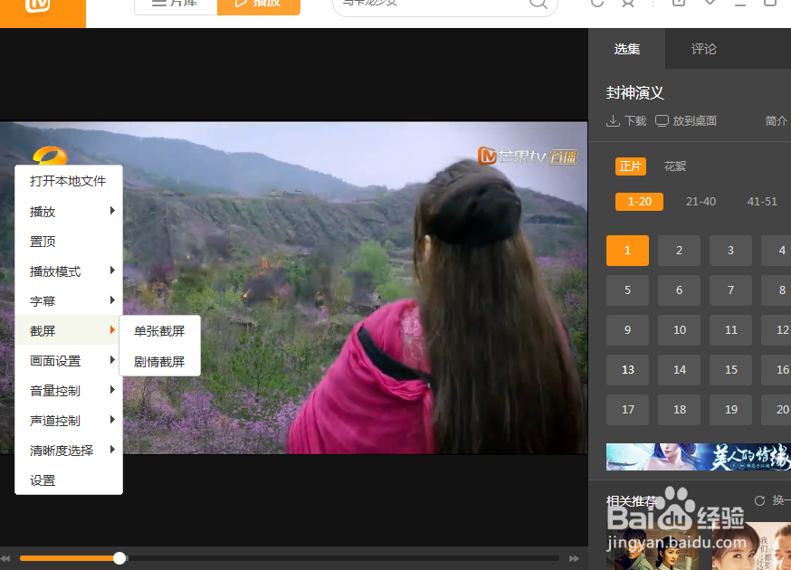Expand the 字幕 submenu arrow
Viewport: 791px width, 570px height.
click(x=112, y=300)
